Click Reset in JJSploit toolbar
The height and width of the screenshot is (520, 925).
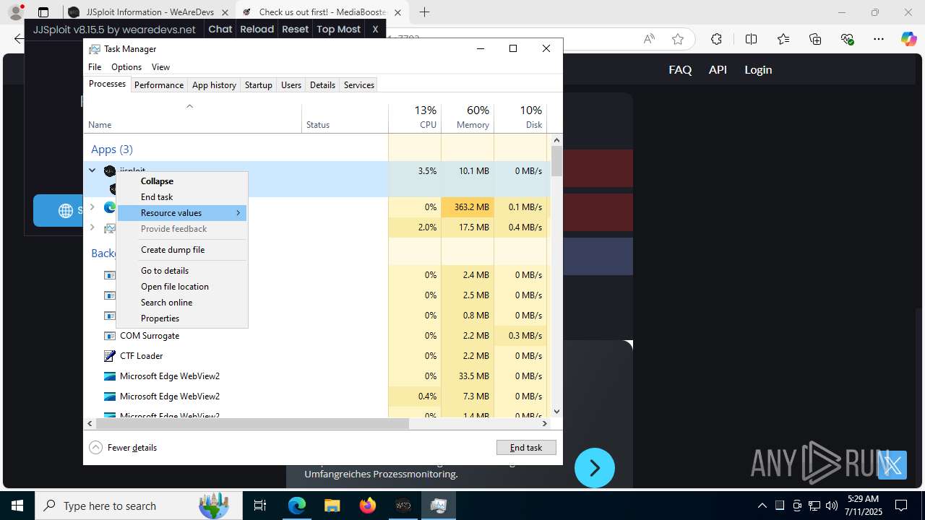point(295,29)
